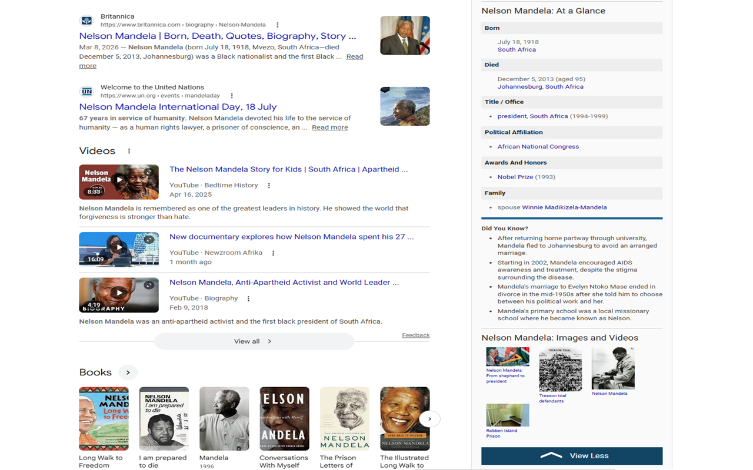Screen dimensions: 753x470
Task: Play the 16:09 documentary video thumbnail
Action: 119,250
